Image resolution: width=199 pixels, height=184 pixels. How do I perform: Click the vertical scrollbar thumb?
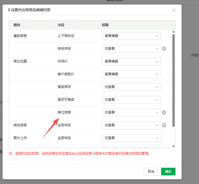[174, 80]
